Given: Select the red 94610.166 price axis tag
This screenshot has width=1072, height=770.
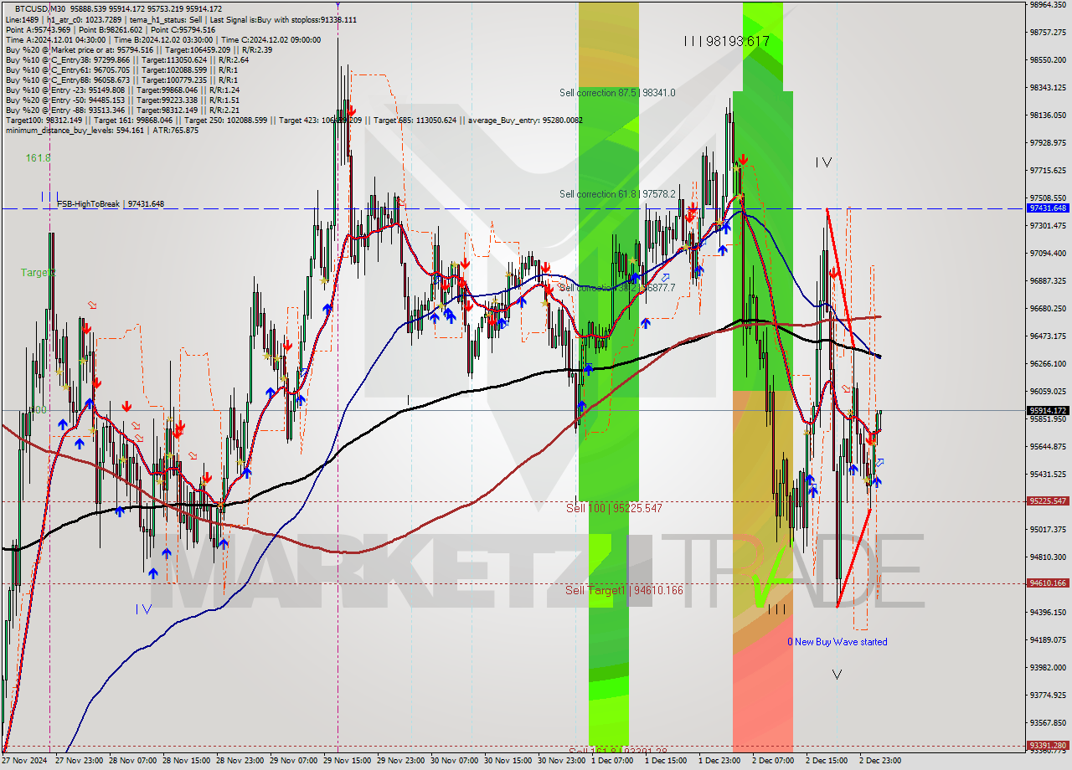Looking at the screenshot, I should click(1048, 583).
